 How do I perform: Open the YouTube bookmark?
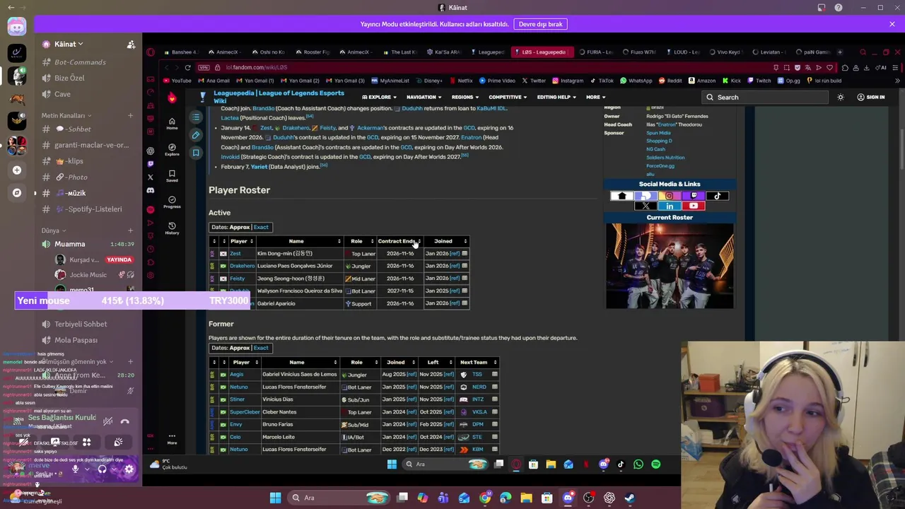point(177,81)
